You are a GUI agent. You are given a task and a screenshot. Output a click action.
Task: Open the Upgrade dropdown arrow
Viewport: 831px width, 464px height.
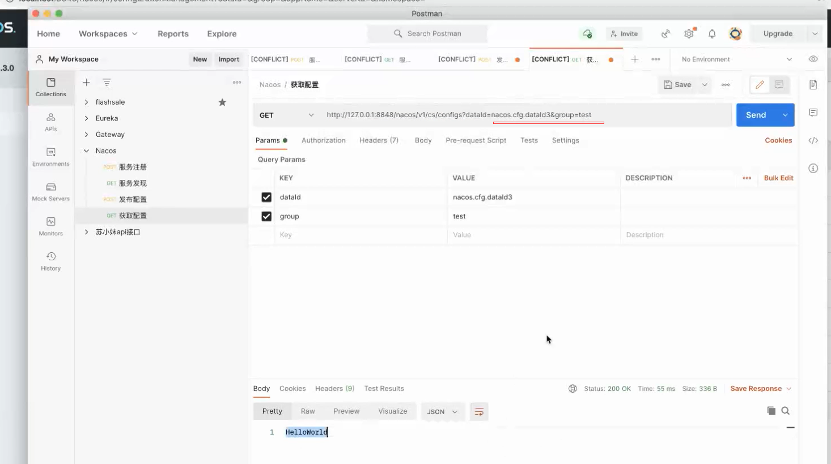[x=815, y=34]
